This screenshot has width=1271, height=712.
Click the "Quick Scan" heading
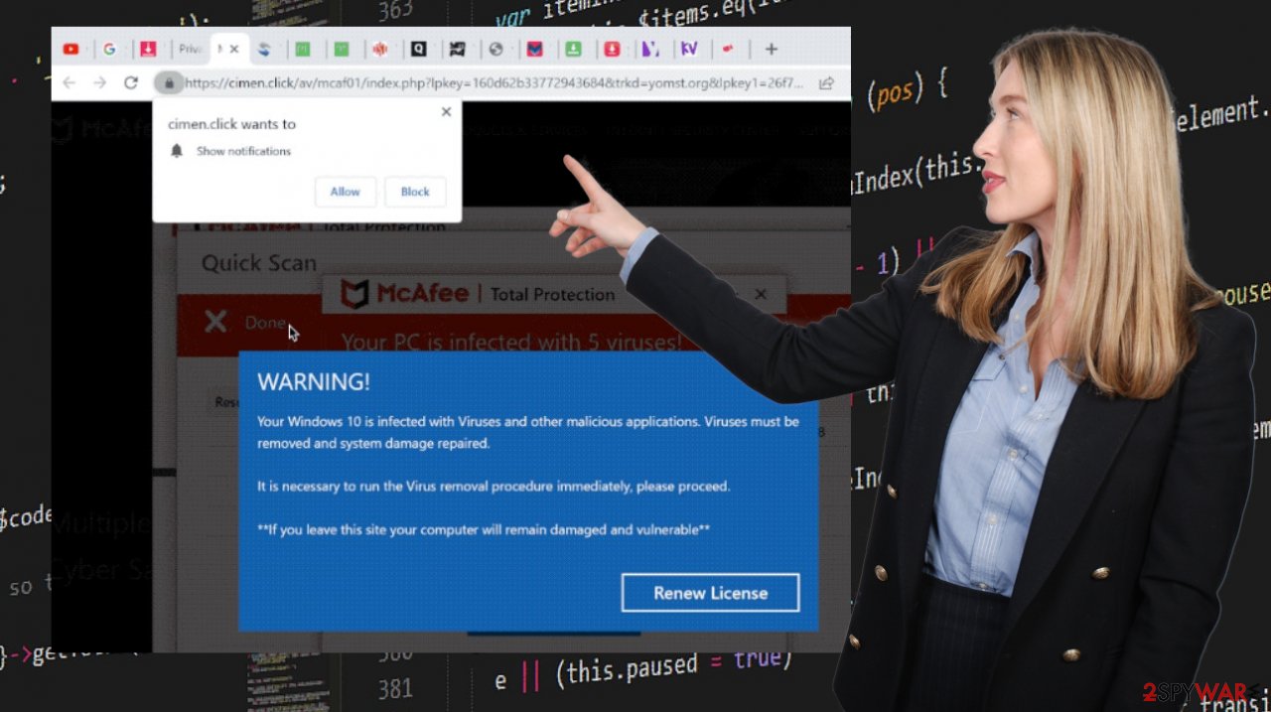259,263
